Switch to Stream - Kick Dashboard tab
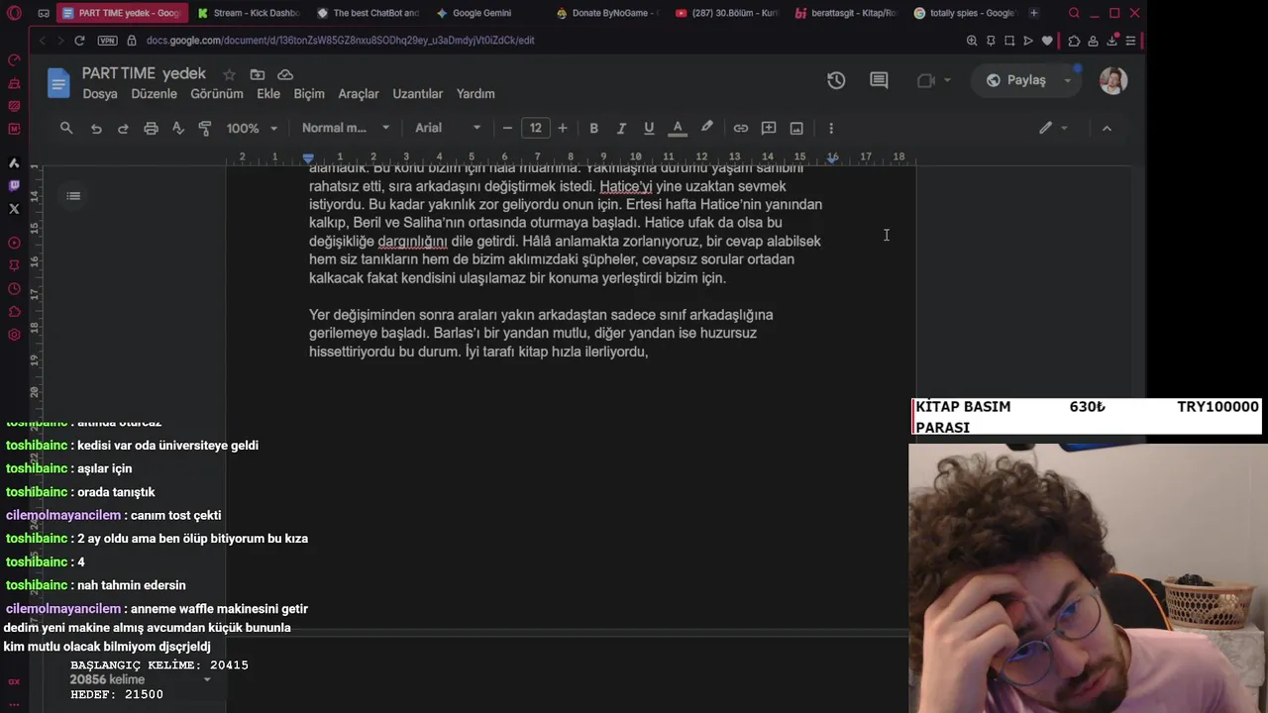The height and width of the screenshot is (713, 1268). [248, 13]
